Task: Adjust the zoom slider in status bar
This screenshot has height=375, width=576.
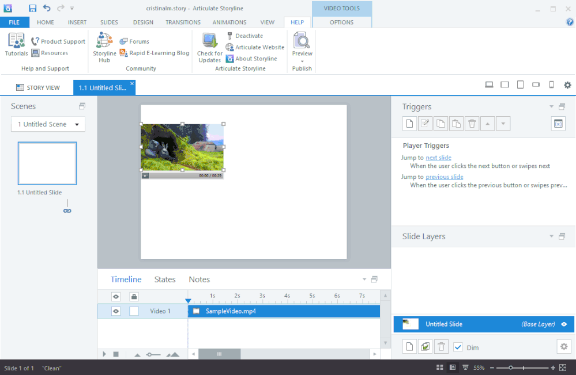Action: pyautogui.click(x=510, y=368)
